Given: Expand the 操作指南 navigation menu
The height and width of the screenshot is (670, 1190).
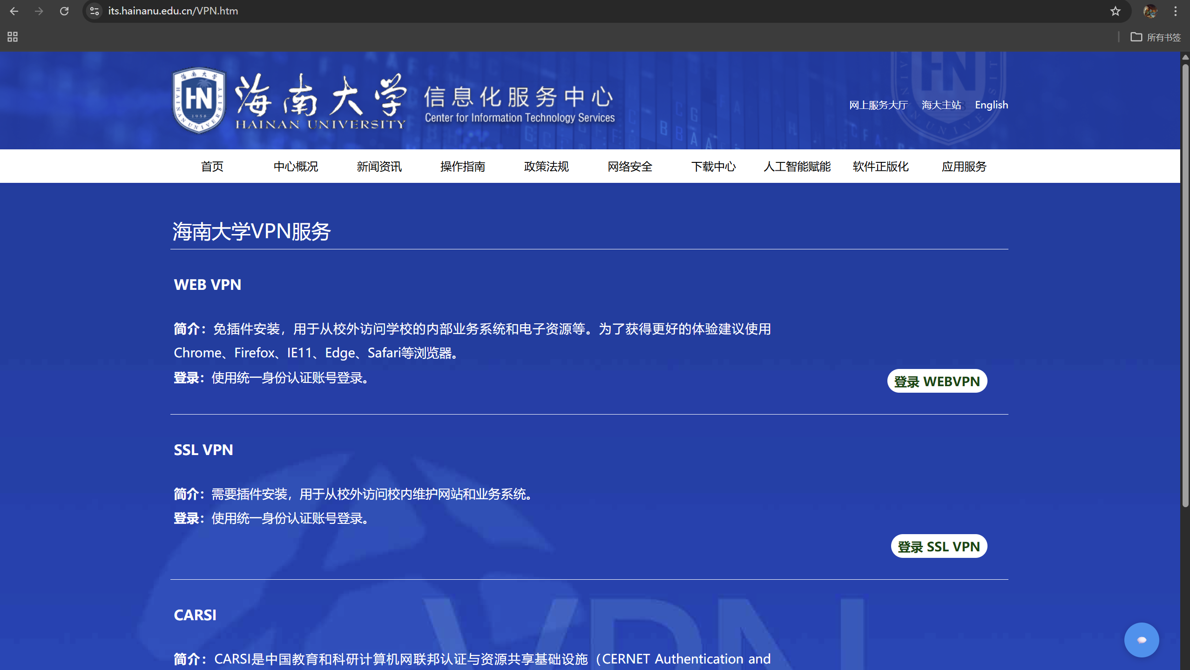Looking at the screenshot, I should coord(462,167).
